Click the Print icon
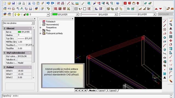The width and height of the screenshot is (175, 98). pos(19,3)
